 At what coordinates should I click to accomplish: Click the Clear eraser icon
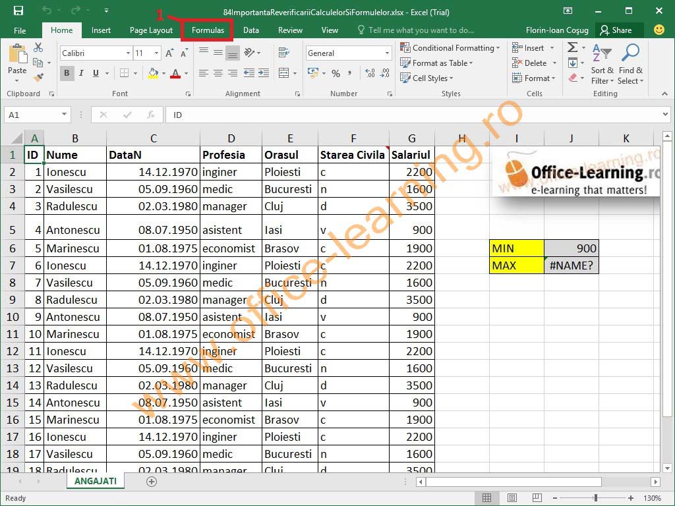pos(573,78)
